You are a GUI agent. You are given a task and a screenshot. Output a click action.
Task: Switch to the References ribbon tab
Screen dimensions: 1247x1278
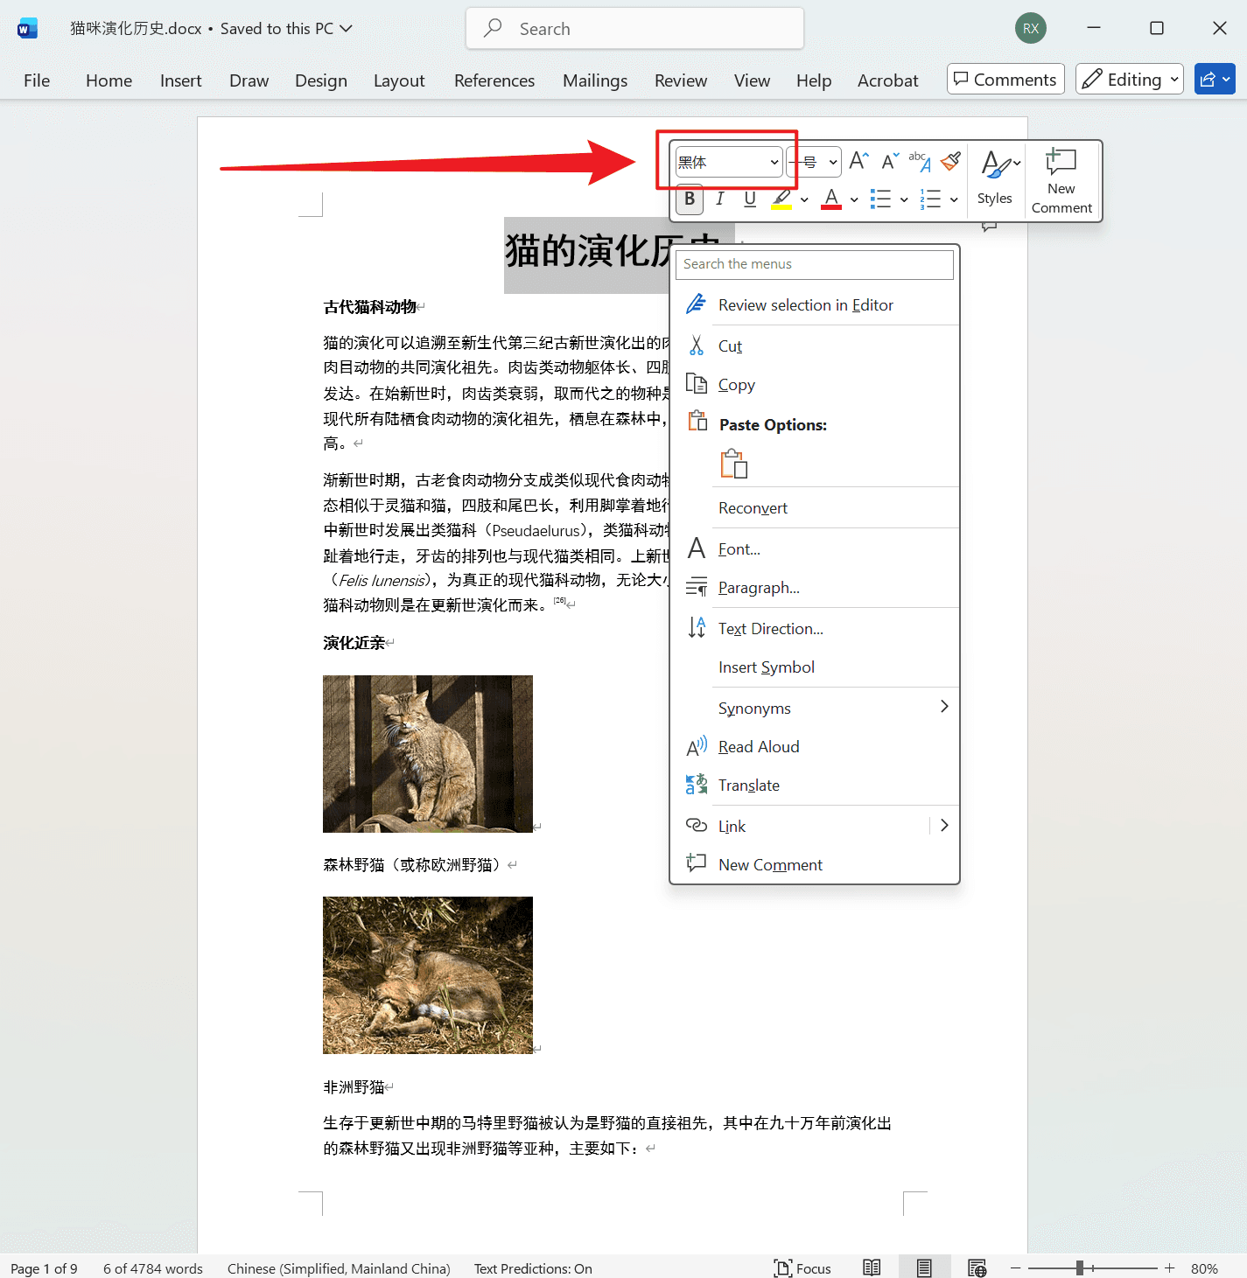(x=494, y=80)
